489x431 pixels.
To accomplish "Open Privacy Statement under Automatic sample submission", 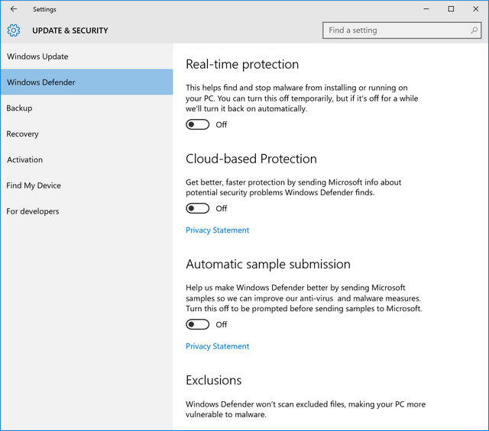I will click(217, 346).
